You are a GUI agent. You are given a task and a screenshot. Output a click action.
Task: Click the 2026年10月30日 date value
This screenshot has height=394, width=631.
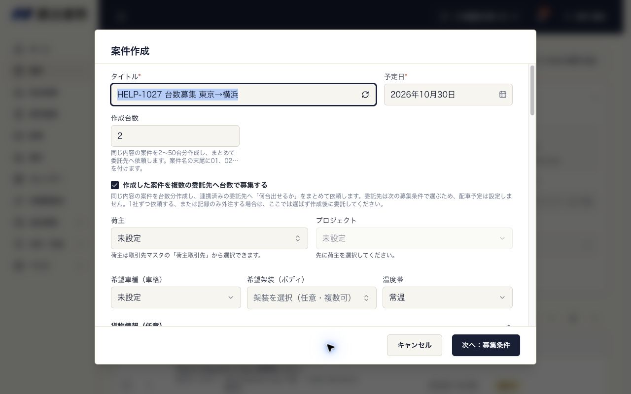point(423,95)
